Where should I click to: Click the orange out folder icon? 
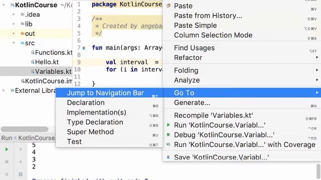coord(23,33)
